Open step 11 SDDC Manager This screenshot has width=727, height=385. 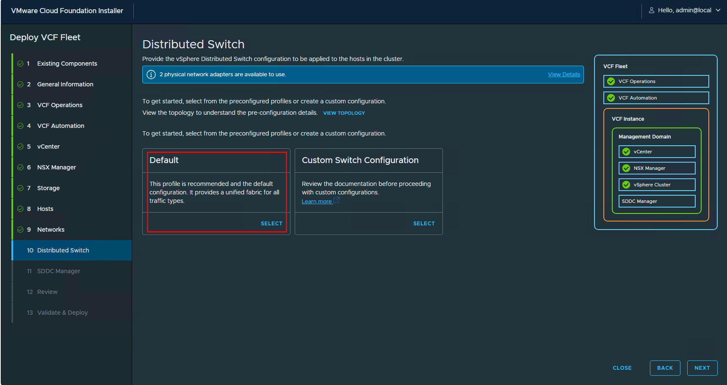(72, 271)
